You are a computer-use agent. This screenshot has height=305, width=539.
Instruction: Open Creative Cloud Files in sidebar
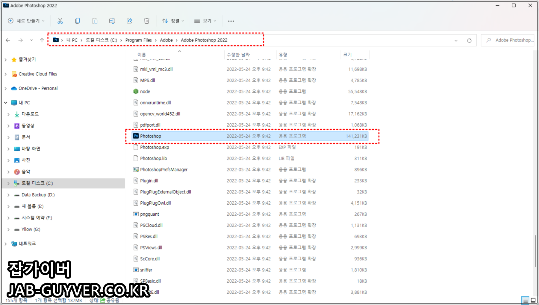click(x=38, y=74)
